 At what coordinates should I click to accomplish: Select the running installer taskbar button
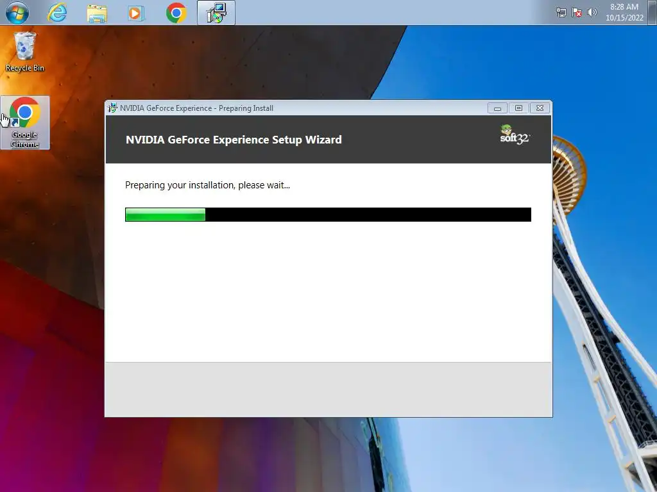coord(216,13)
